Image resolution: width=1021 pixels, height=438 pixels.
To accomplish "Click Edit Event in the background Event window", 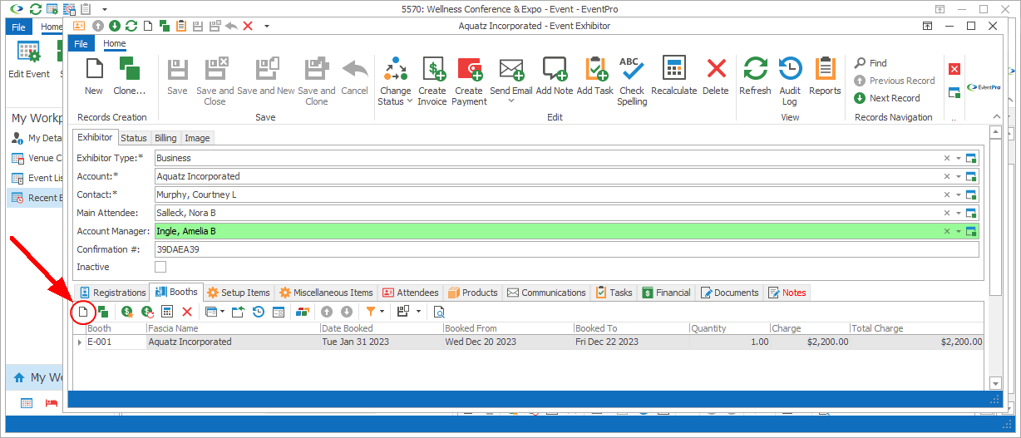I will (x=29, y=60).
